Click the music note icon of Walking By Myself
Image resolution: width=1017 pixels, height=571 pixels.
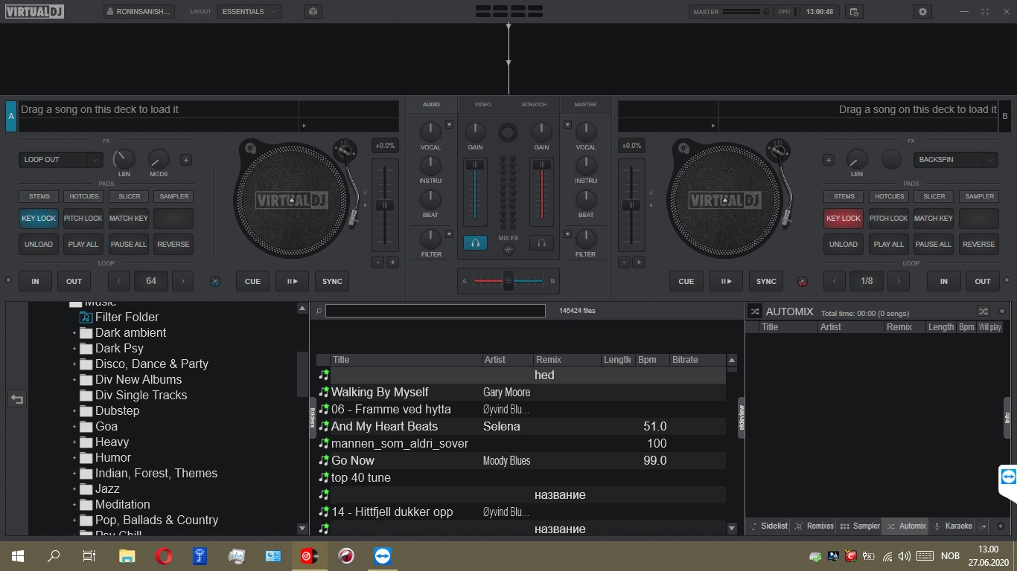[323, 392]
